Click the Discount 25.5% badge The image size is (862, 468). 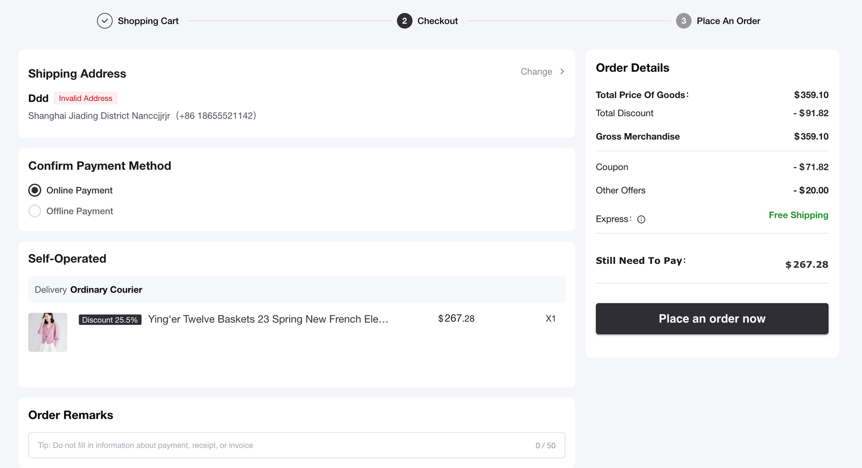[x=110, y=320]
